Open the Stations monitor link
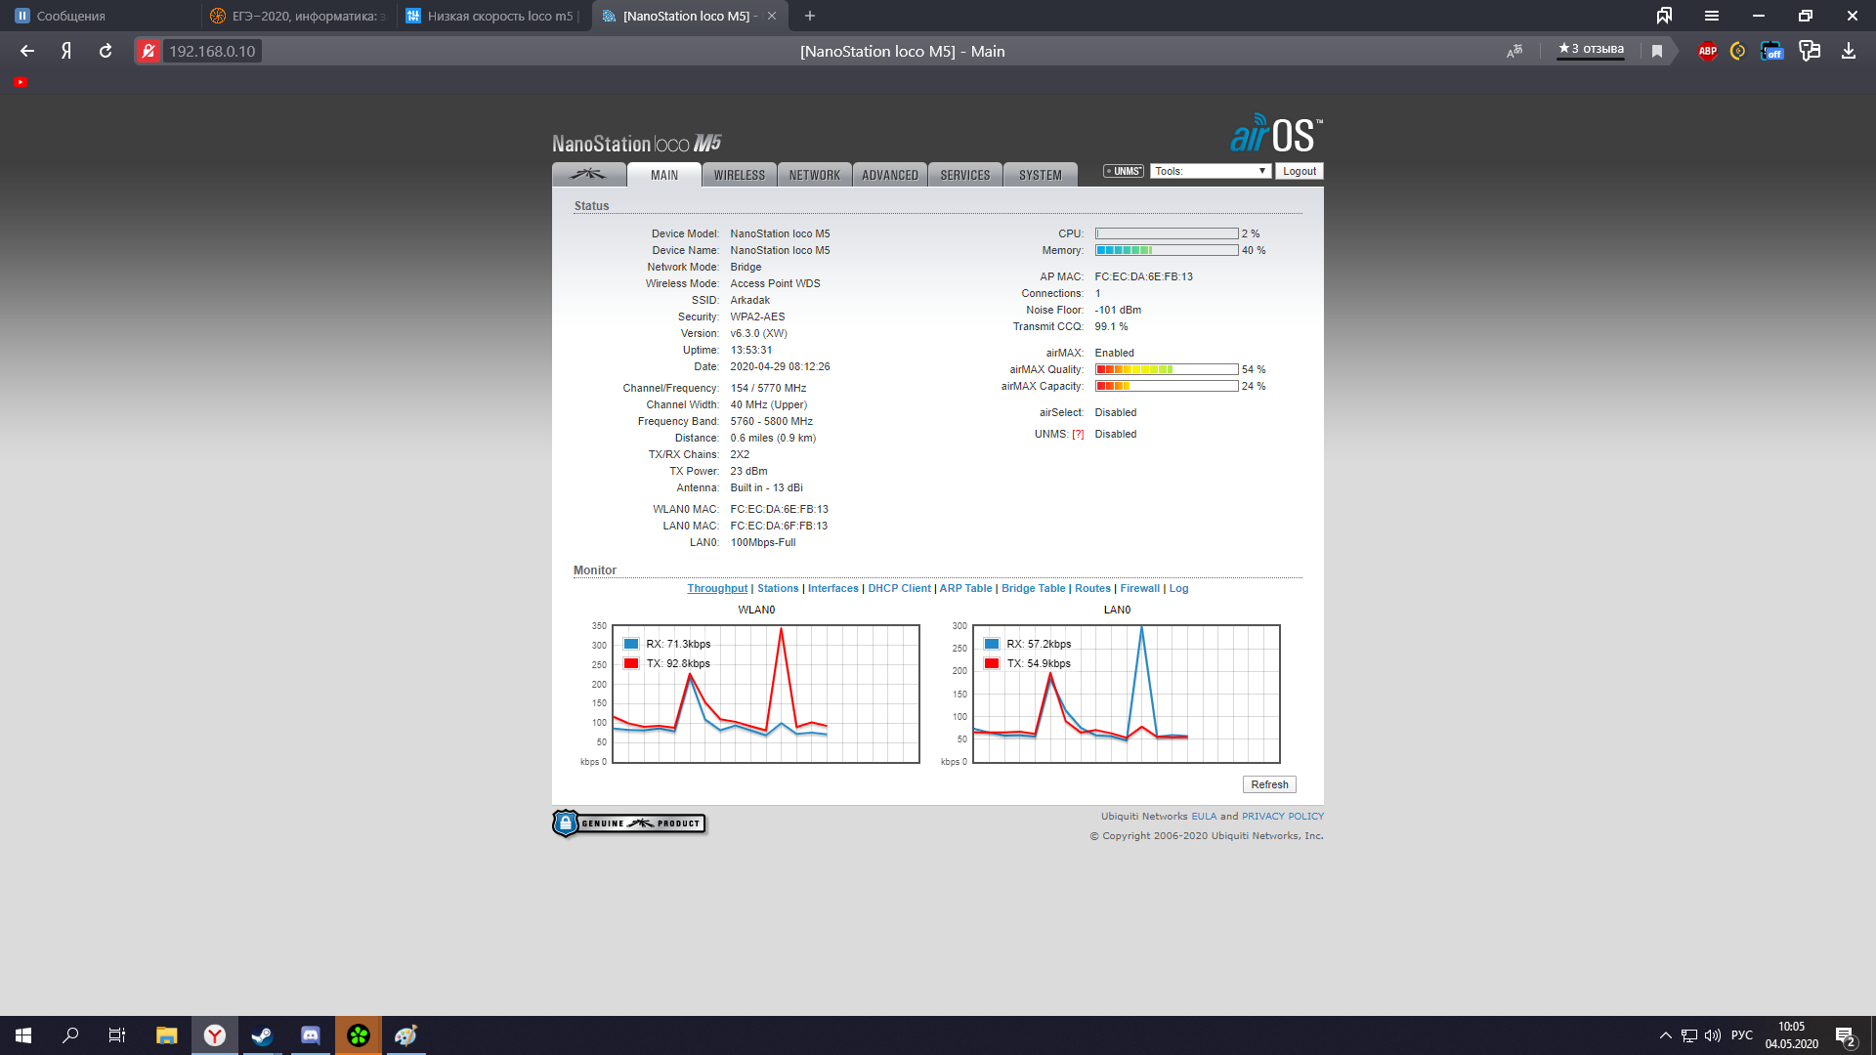 tap(778, 588)
